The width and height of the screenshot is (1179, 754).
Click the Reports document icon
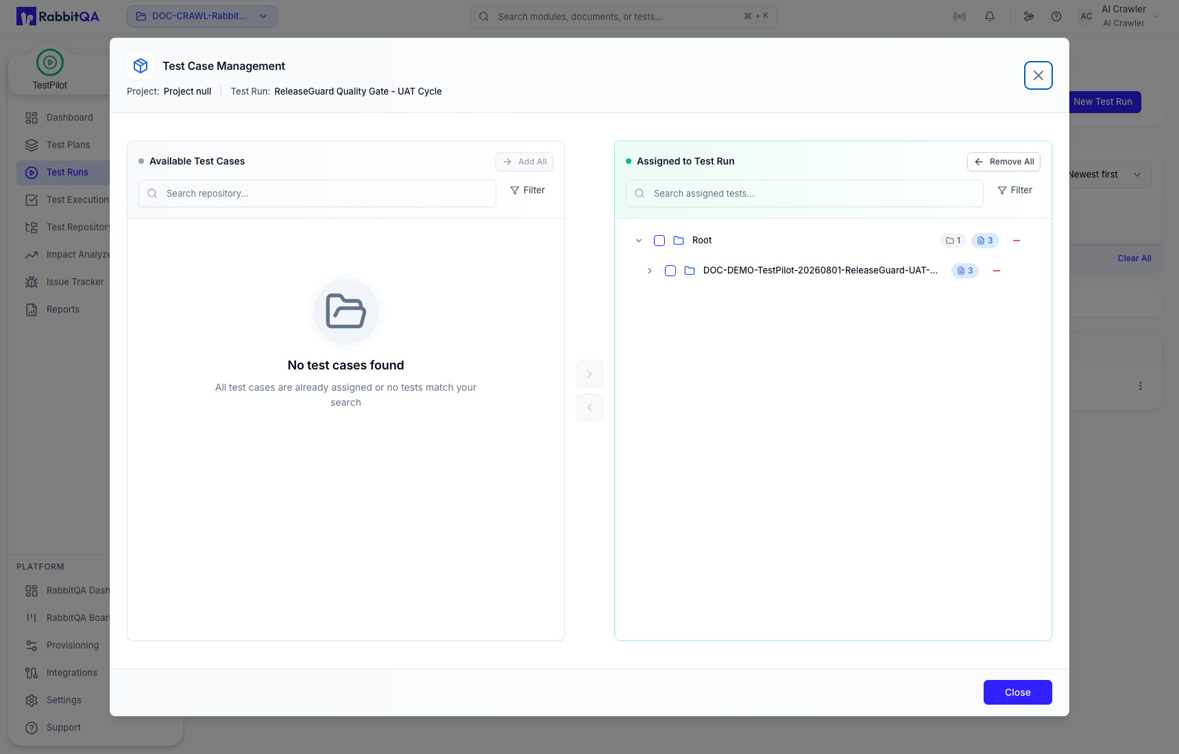[x=32, y=310]
